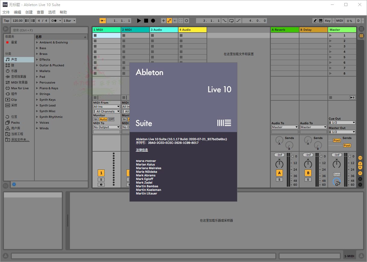367x262 pixels.
Task: Toggle the Draw Mode pencil icon
Action: tap(315, 21)
